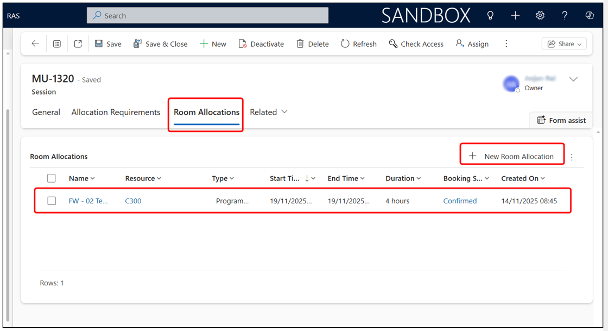Click the help question mark icon

tap(565, 15)
